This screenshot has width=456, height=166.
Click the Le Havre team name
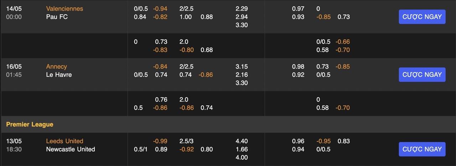tap(59, 75)
